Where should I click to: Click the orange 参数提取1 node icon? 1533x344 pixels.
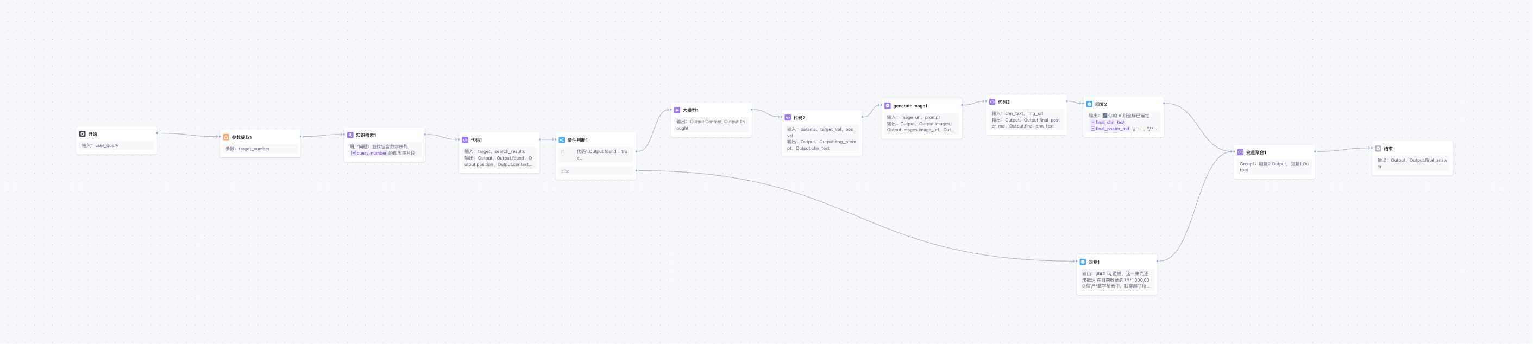click(x=225, y=137)
